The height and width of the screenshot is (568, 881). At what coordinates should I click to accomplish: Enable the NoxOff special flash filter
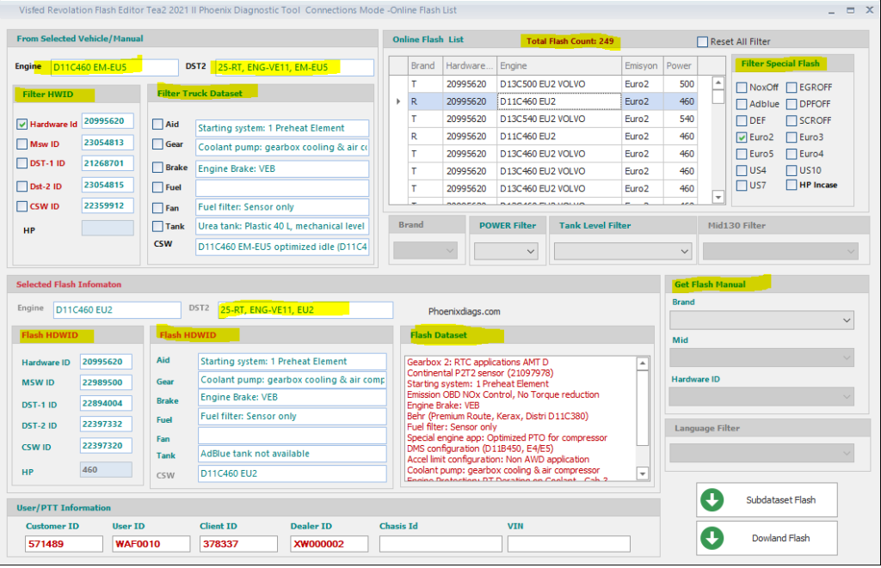click(x=742, y=88)
